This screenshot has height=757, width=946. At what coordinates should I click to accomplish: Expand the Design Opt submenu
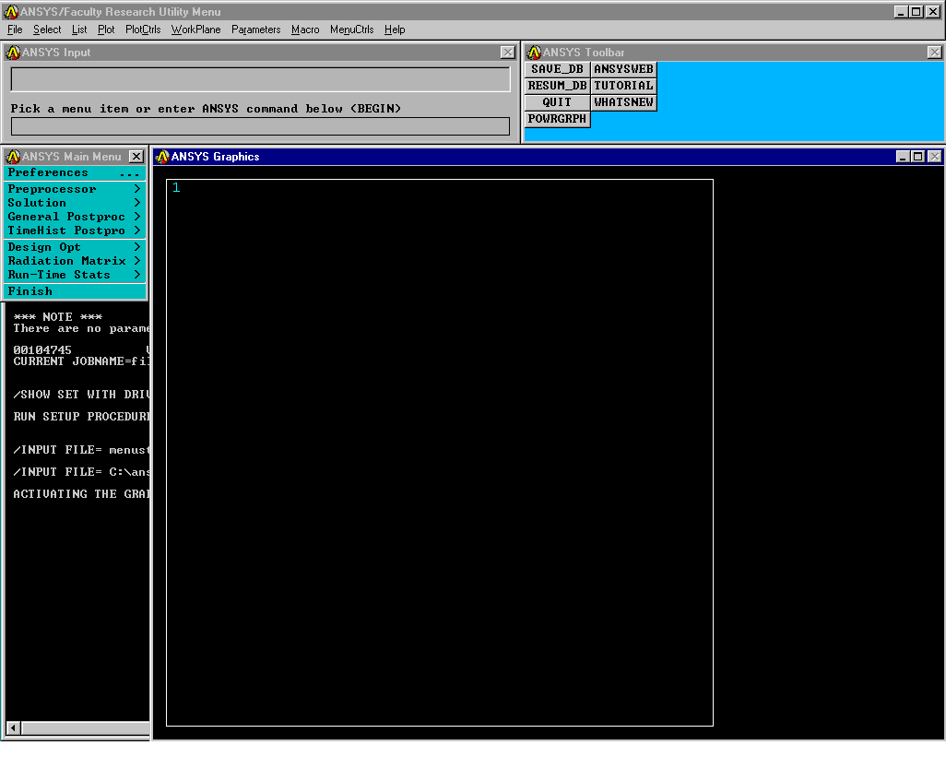(75, 247)
